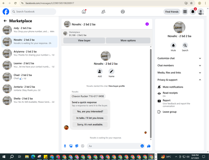Image resolution: width=209 pixels, height=160 pixels.
Task: Open Windows taskbar search
Action: tap(12, 157)
